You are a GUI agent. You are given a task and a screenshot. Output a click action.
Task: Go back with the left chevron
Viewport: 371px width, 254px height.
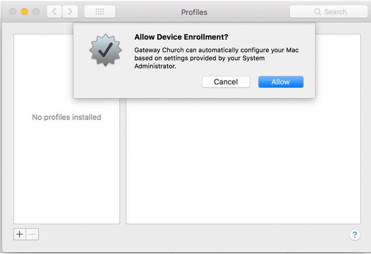click(54, 11)
